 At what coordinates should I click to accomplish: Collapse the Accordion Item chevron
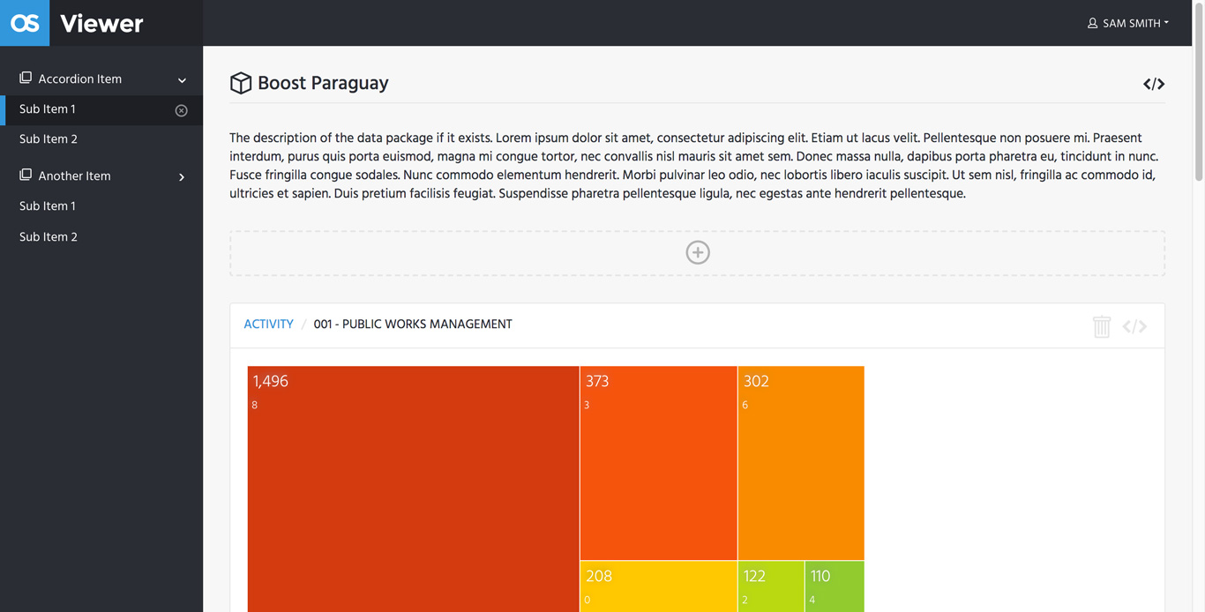(x=182, y=80)
